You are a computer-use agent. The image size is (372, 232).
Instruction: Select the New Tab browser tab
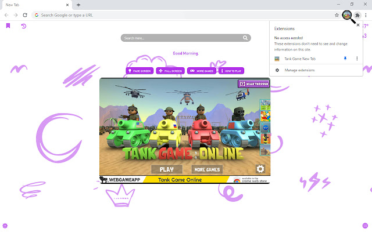click(x=37, y=5)
